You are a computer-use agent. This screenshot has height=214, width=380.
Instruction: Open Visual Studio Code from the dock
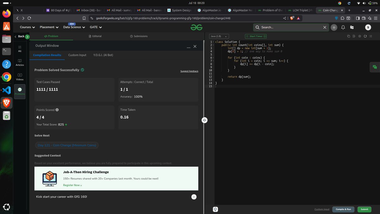click(6, 90)
